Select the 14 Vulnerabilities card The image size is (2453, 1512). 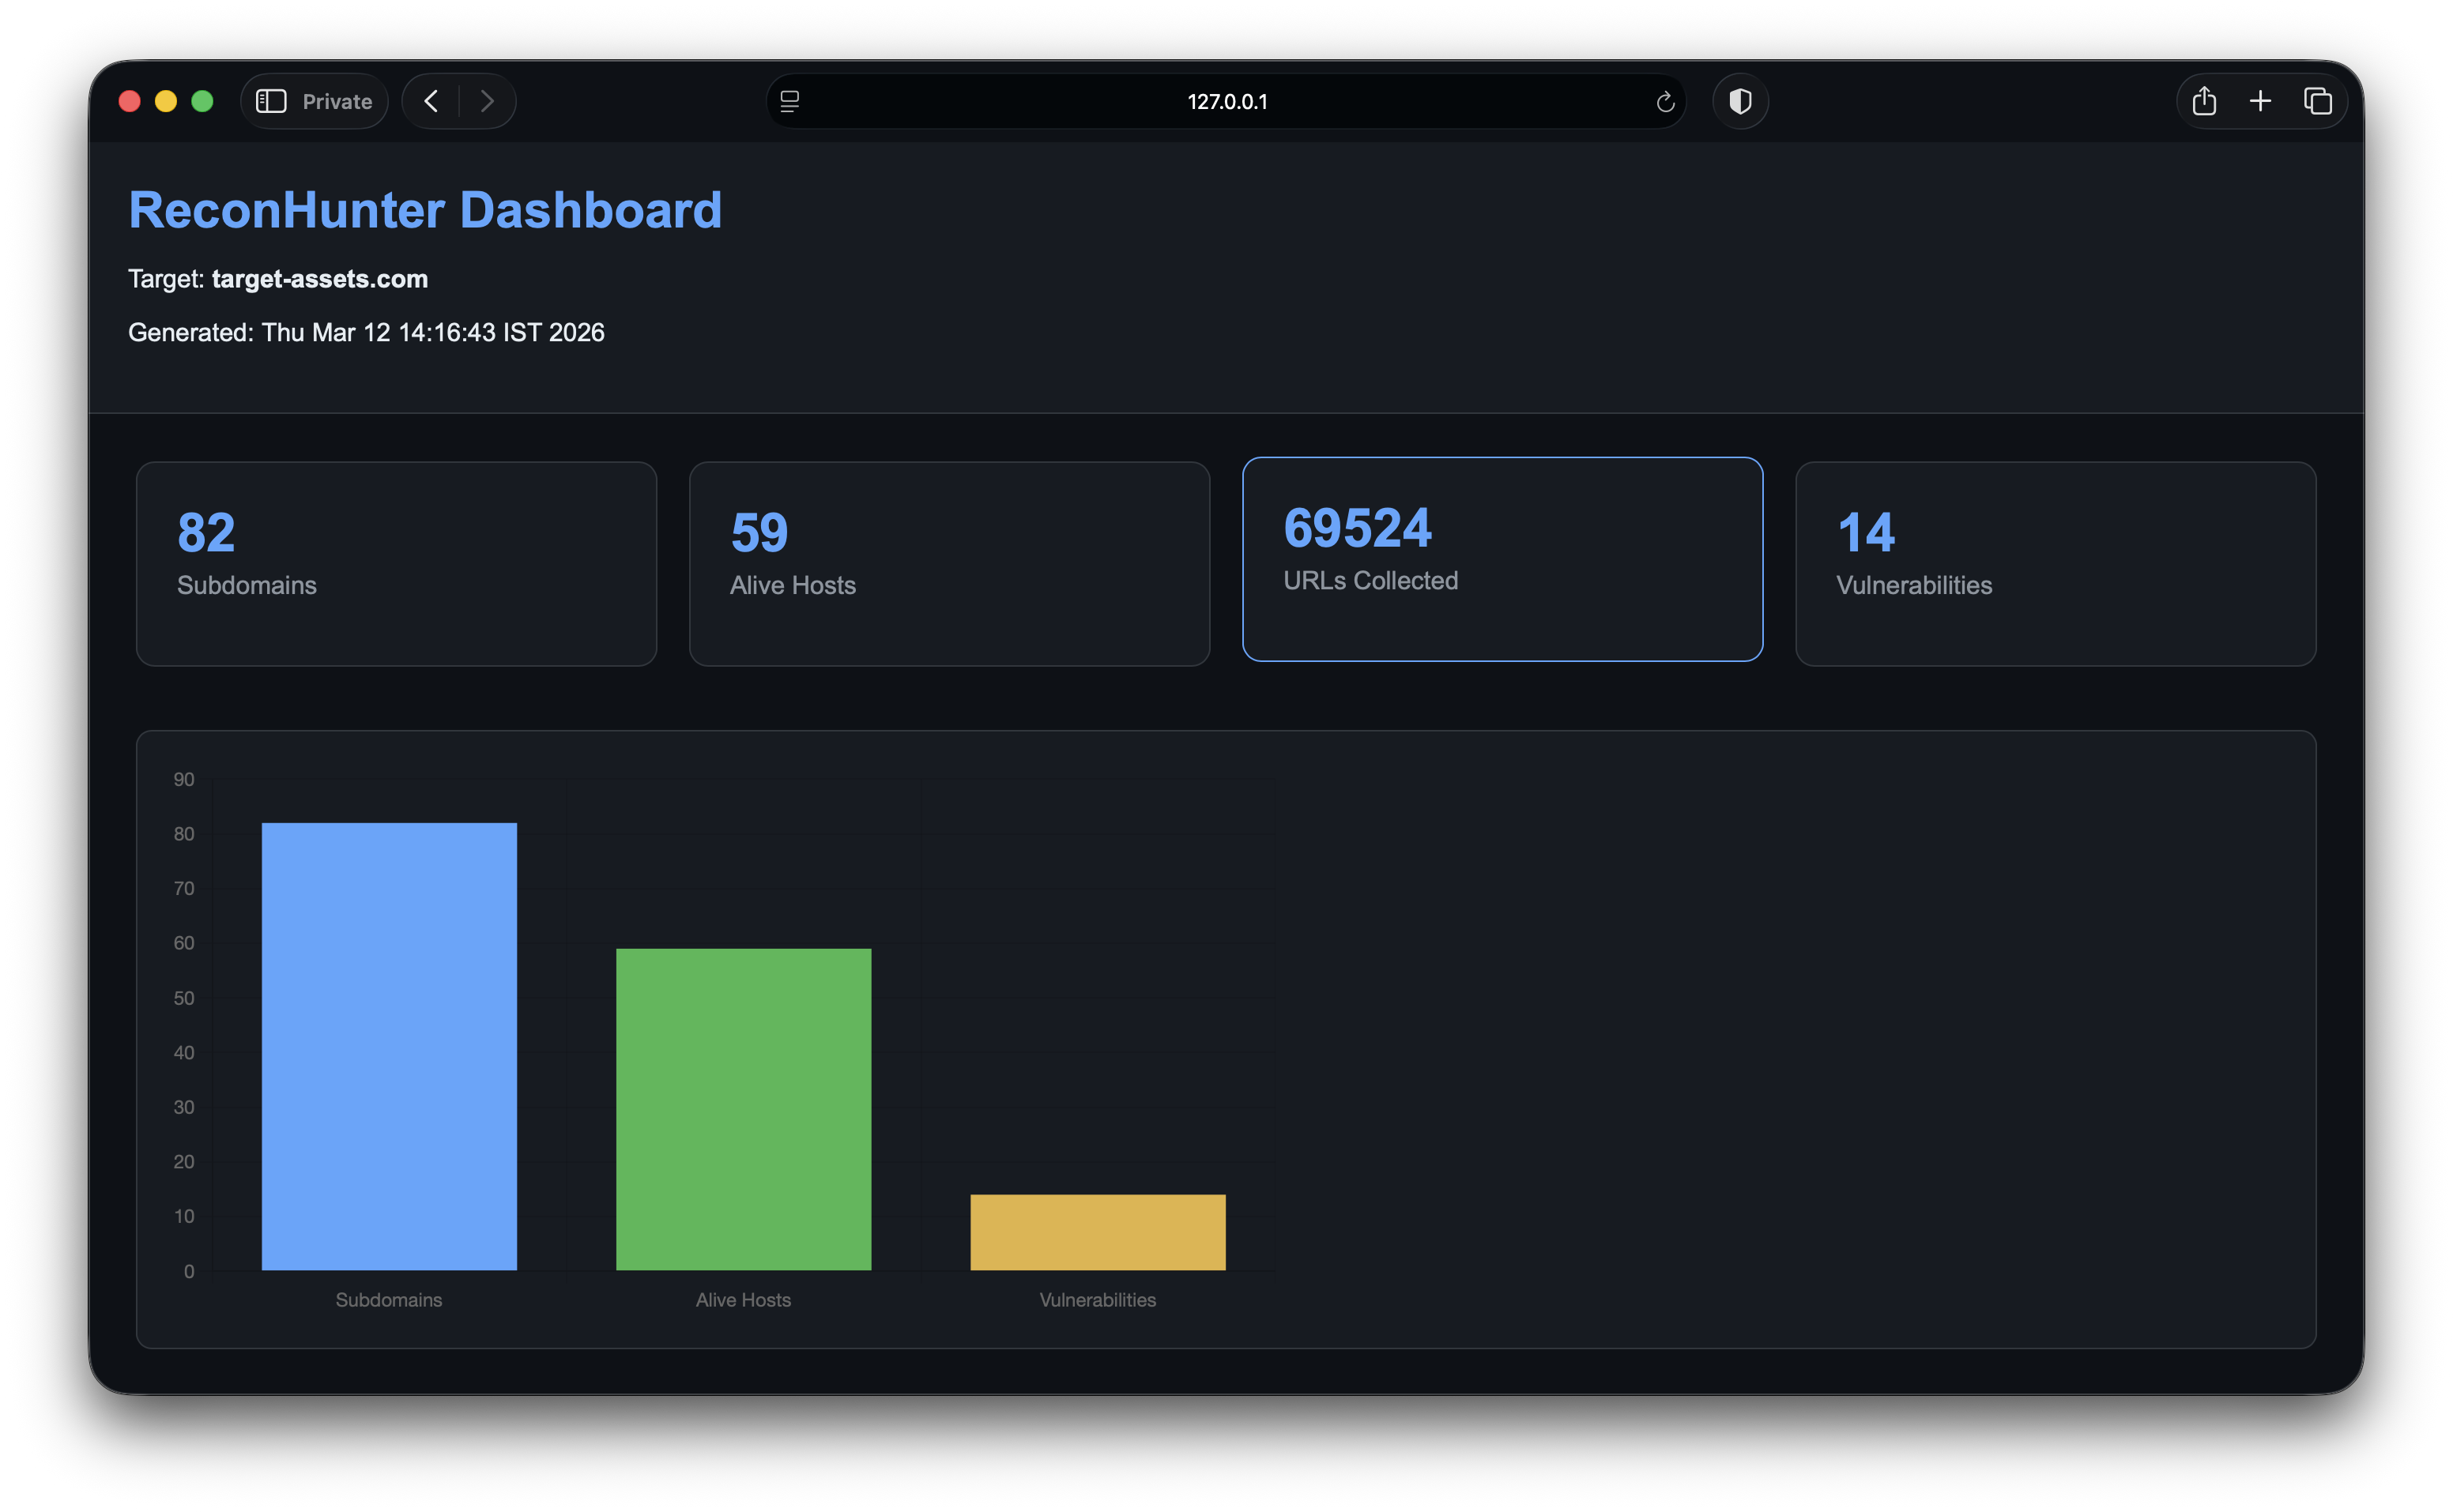(x=2055, y=563)
